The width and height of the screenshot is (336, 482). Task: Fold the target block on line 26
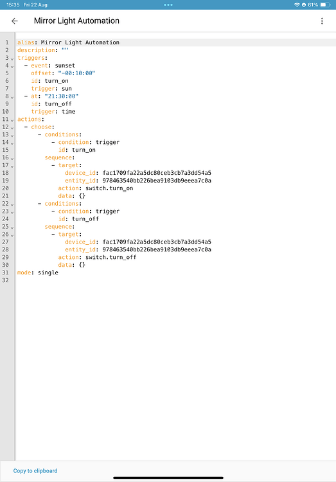12,235
